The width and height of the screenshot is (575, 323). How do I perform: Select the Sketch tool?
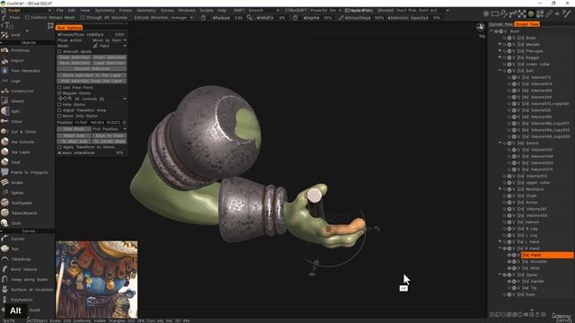coord(17,101)
